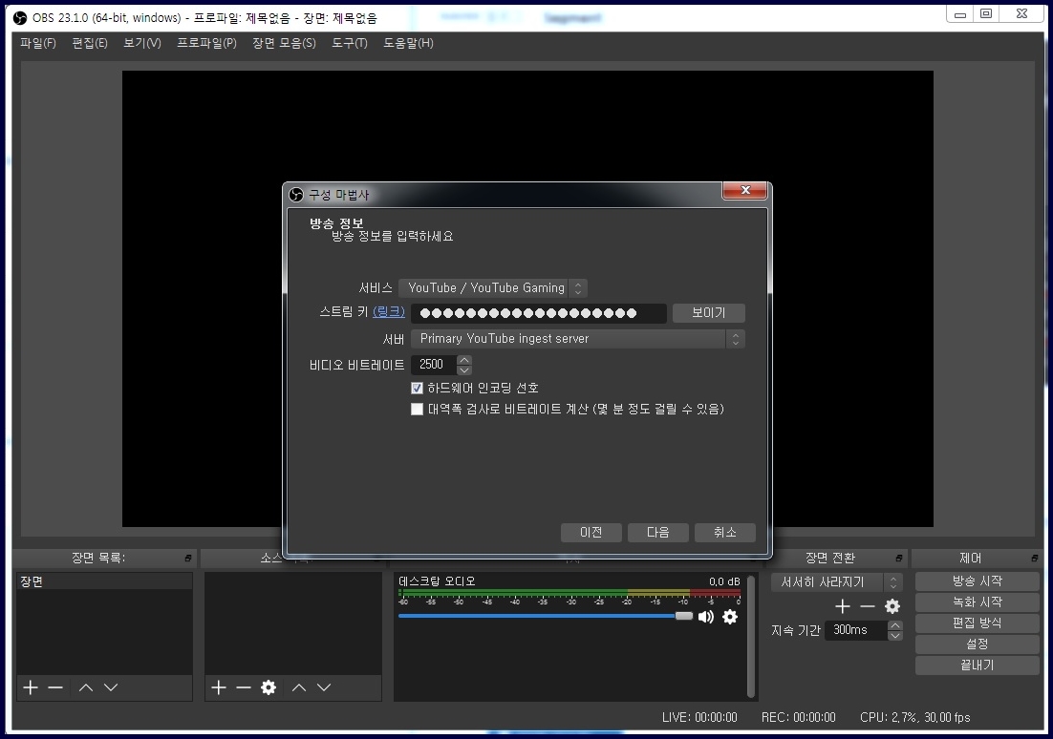
Task: Remove scene transition minus icon
Action: [x=868, y=606]
